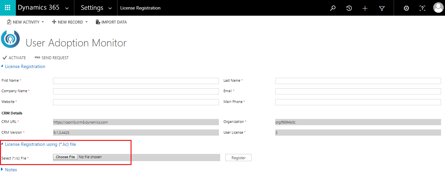Click the Last Name input field
445x185 pixels.
[358, 81]
